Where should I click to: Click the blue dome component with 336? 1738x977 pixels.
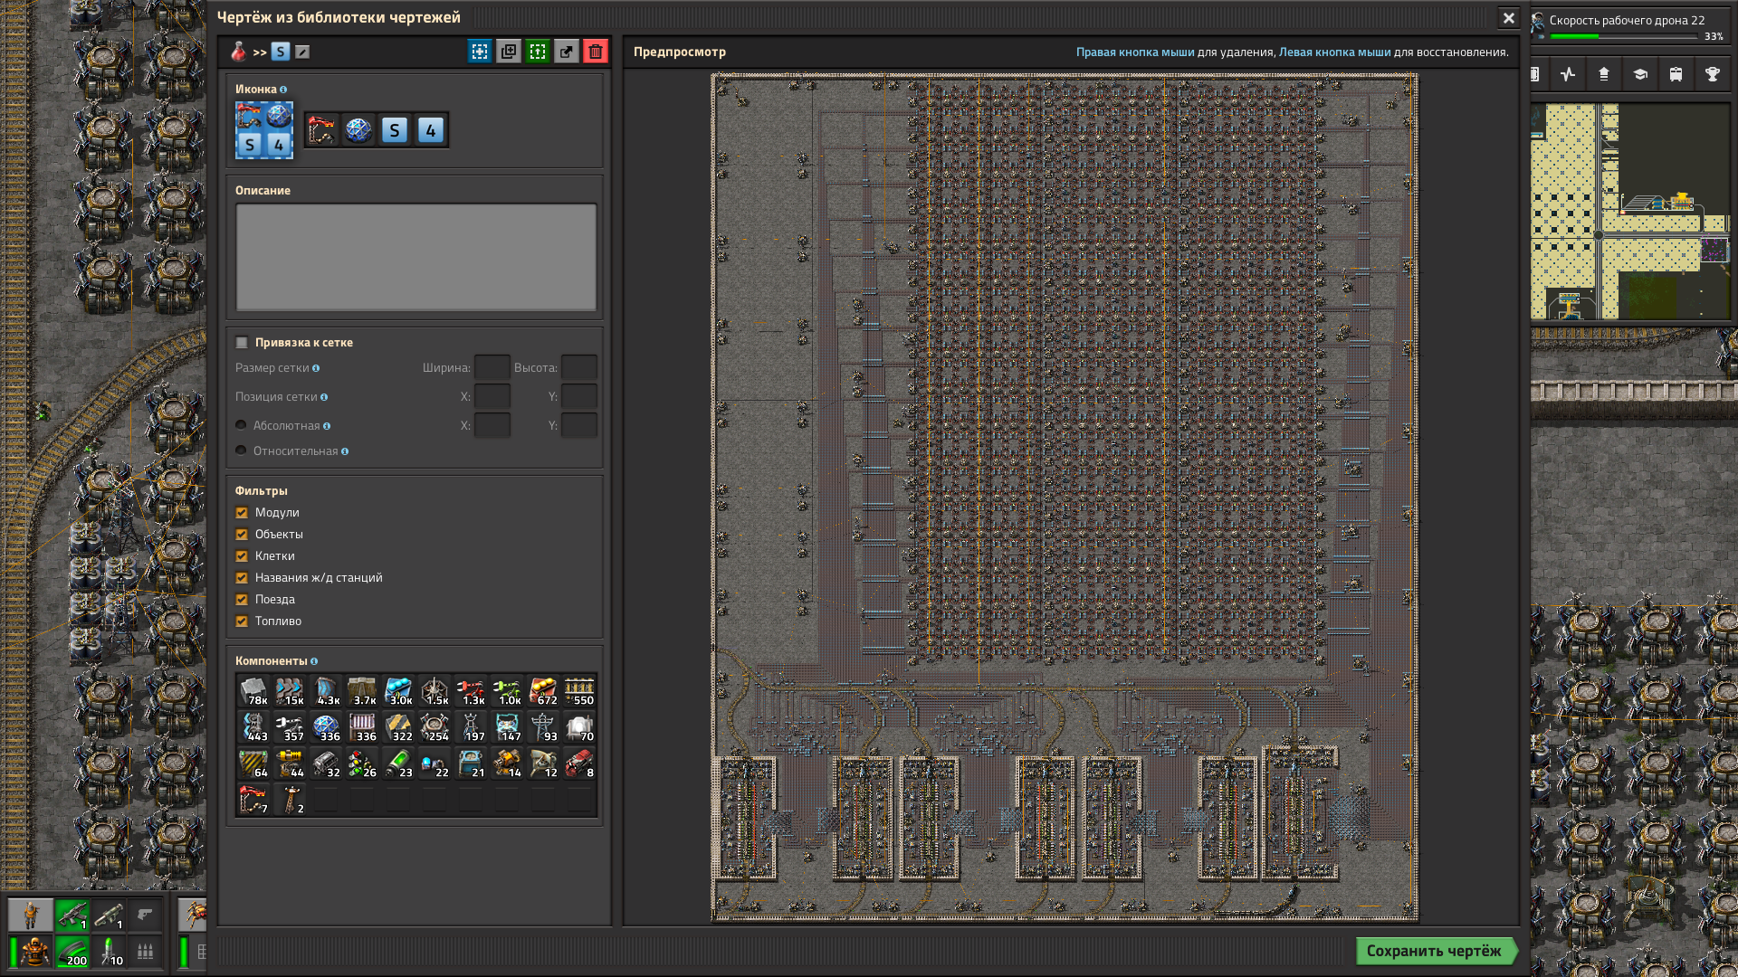point(326,727)
